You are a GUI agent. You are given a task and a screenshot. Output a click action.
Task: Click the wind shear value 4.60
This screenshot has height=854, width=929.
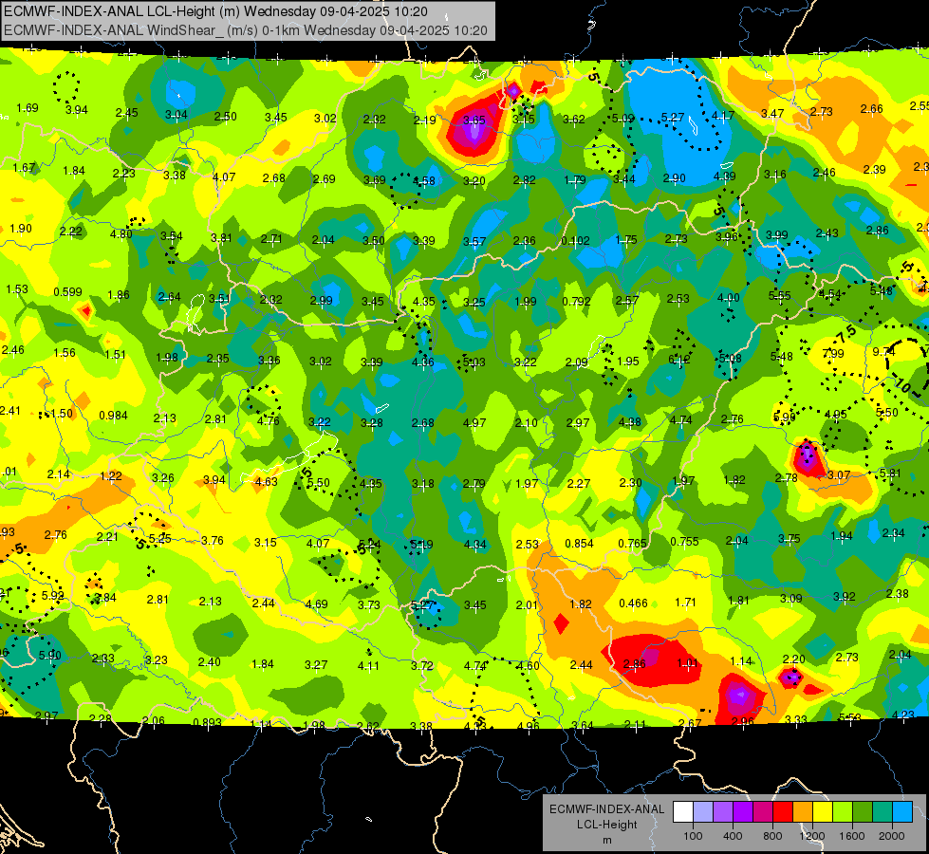click(528, 666)
